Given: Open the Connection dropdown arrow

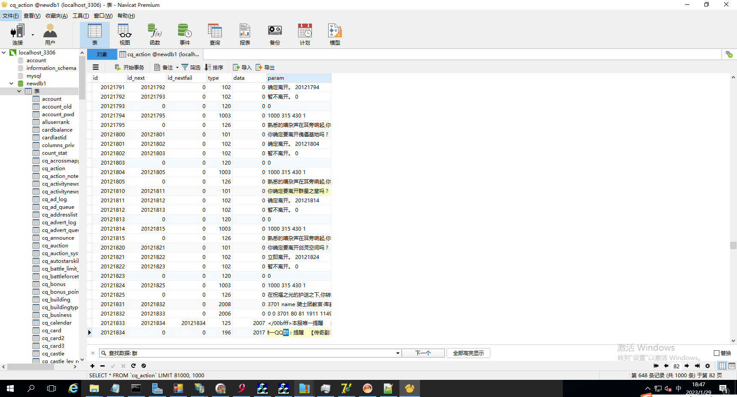Looking at the screenshot, I should tap(33, 35).
